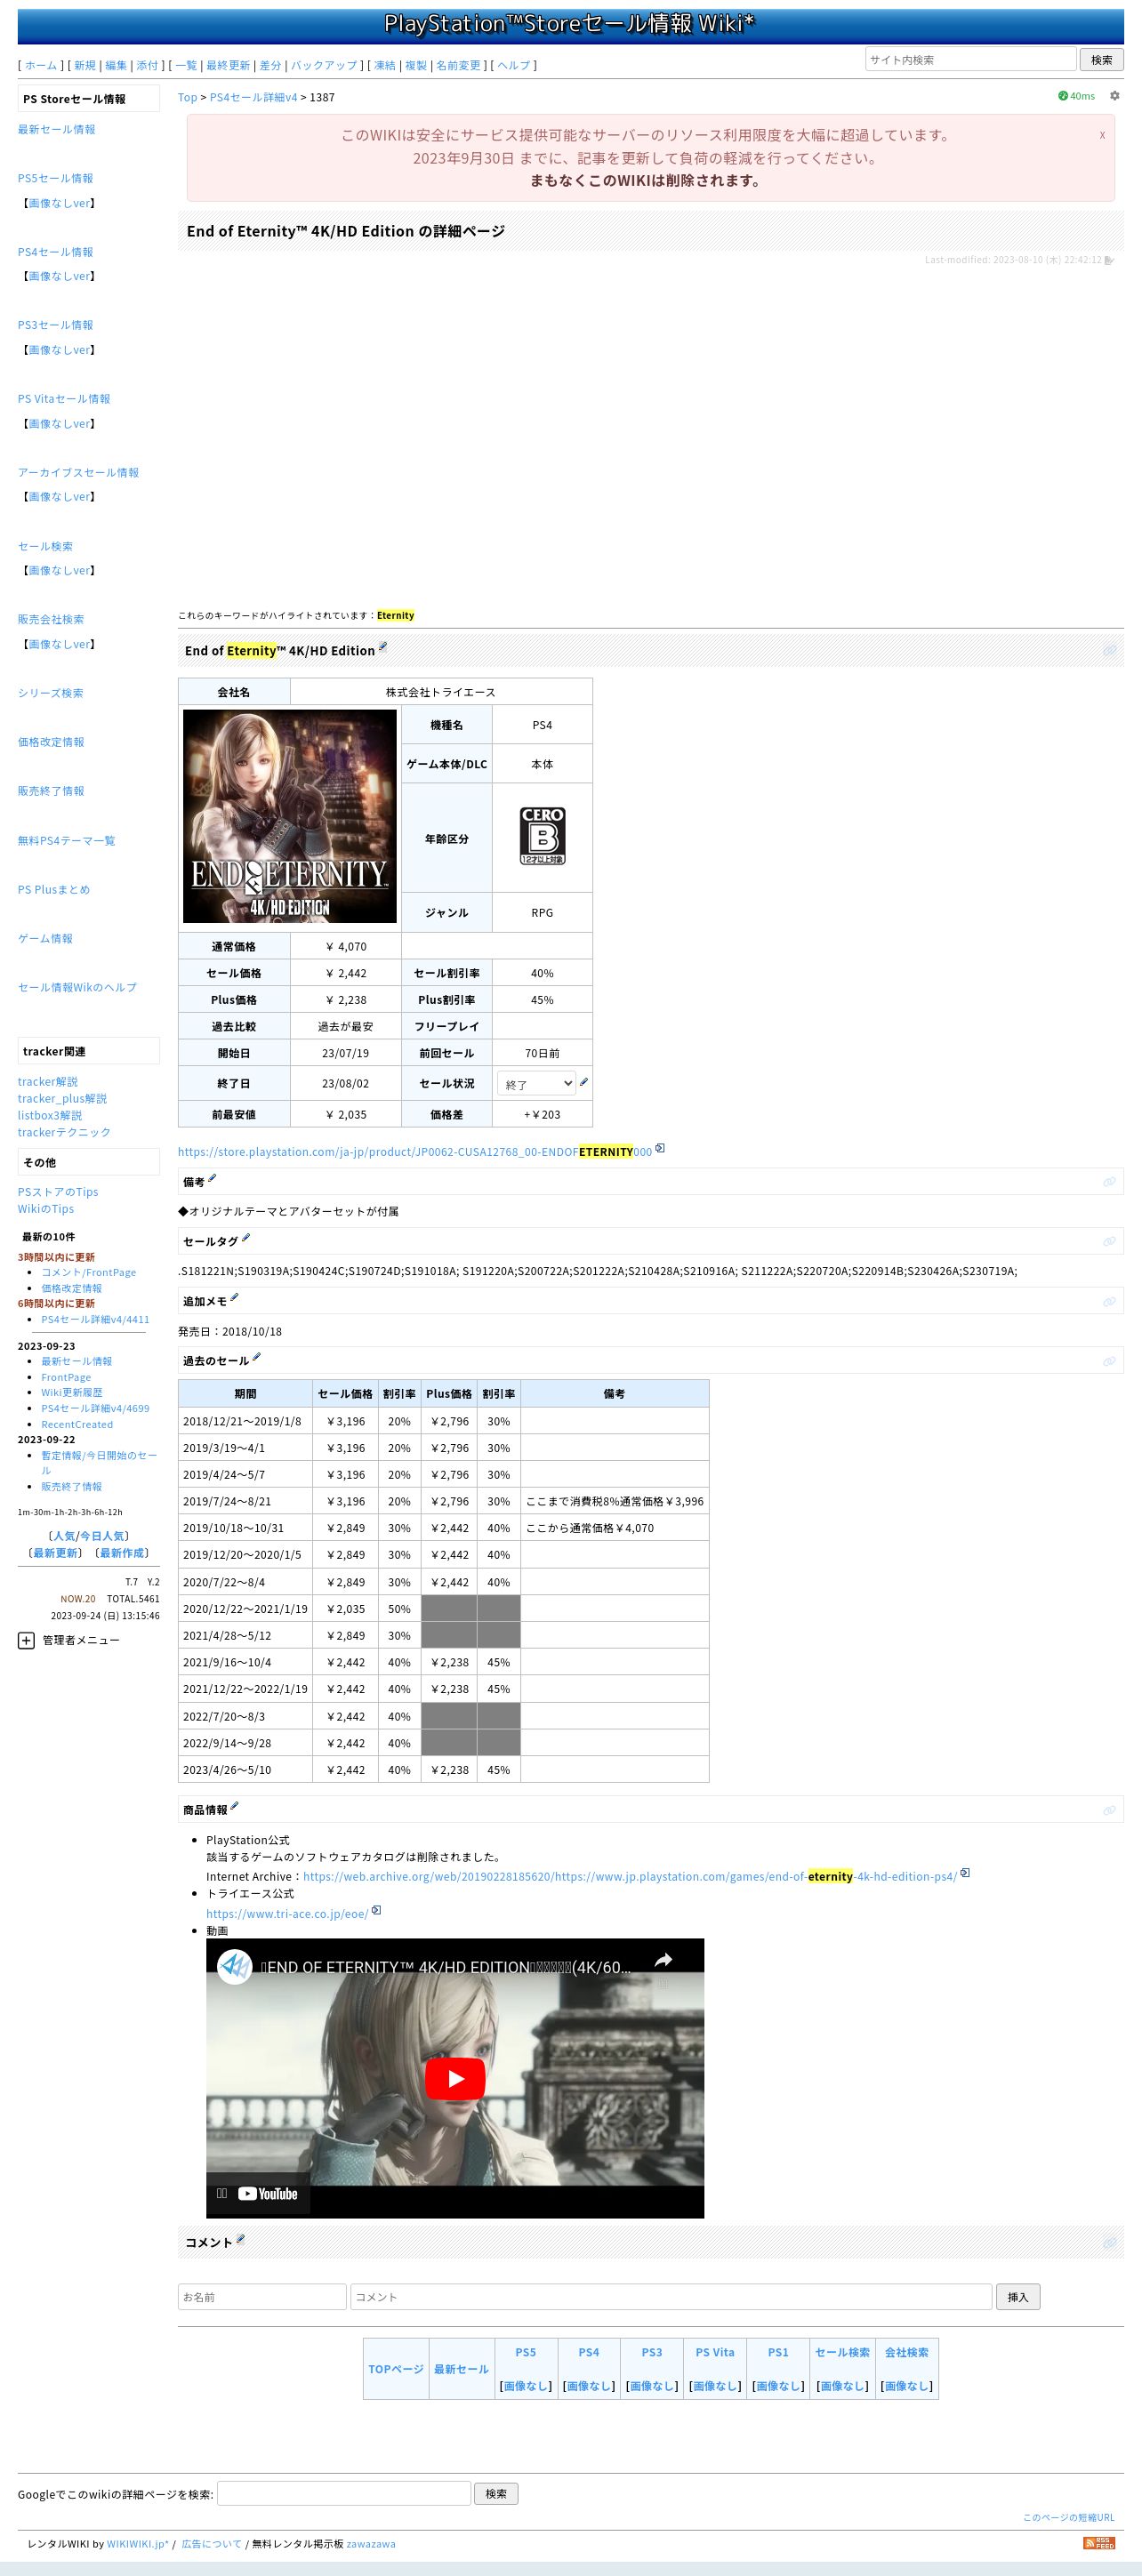Click anchor link icon on セールタグ heading
Screen dimensions: 1142x2576
pos(1109,1241)
